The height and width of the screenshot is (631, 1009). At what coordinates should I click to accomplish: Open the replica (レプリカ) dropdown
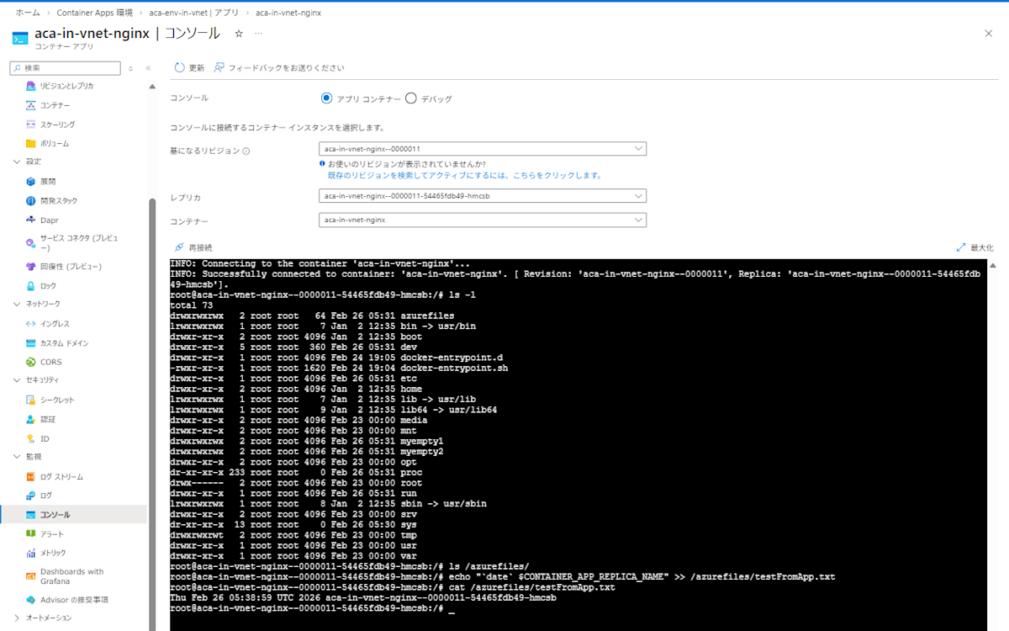coord(483,196)
